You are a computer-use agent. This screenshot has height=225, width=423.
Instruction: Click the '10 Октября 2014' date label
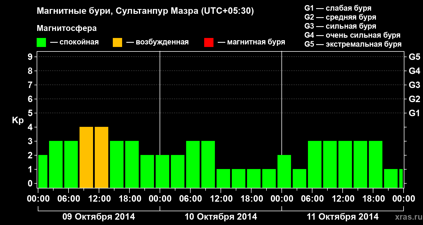click(221, 217)
